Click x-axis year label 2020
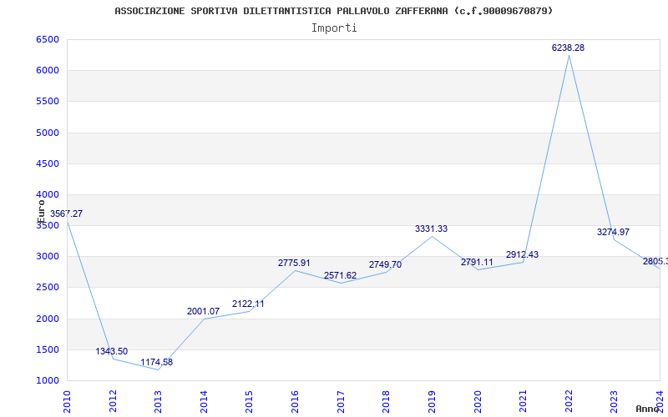 (478, 401)
